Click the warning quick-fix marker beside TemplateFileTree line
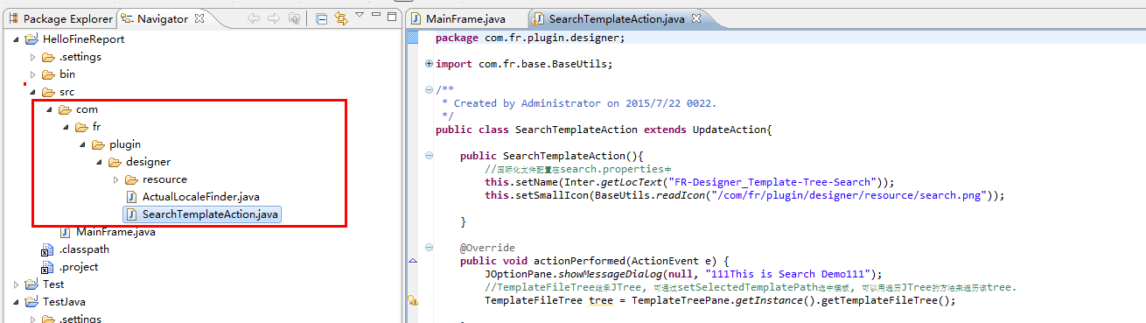Viewport: 1146px width, 323px height. [x=413, y=301]
